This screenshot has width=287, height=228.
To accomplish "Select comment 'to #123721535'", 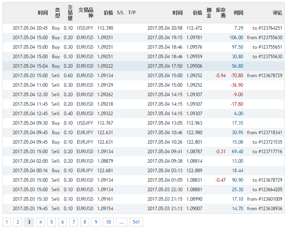I will click(x=268, y=142).
